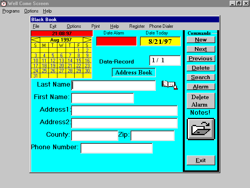Open the Register menu
Screen dimensions: 250x188
(x=137, y=26)
